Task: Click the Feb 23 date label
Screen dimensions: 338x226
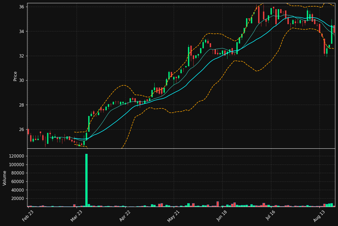Action: [x=28, y=216]
